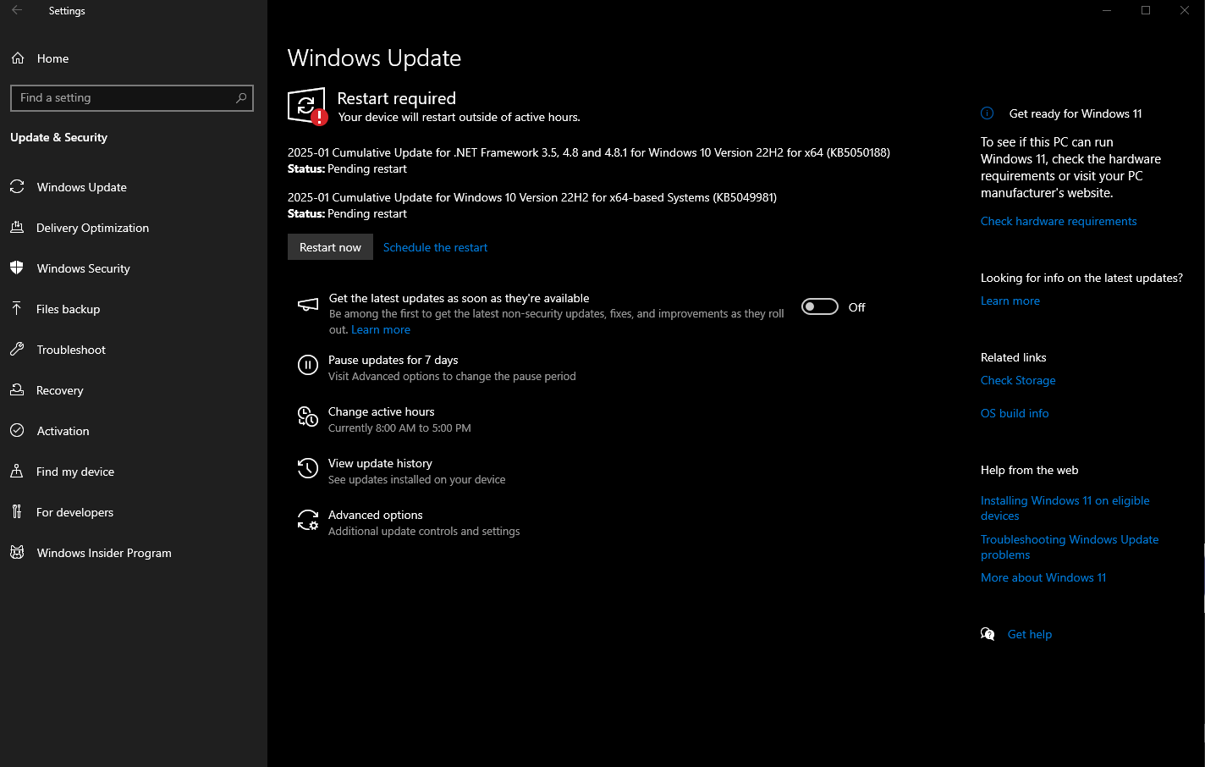
Task: Click the Advanced options gear-sync icon
Action: coord(308,520)
